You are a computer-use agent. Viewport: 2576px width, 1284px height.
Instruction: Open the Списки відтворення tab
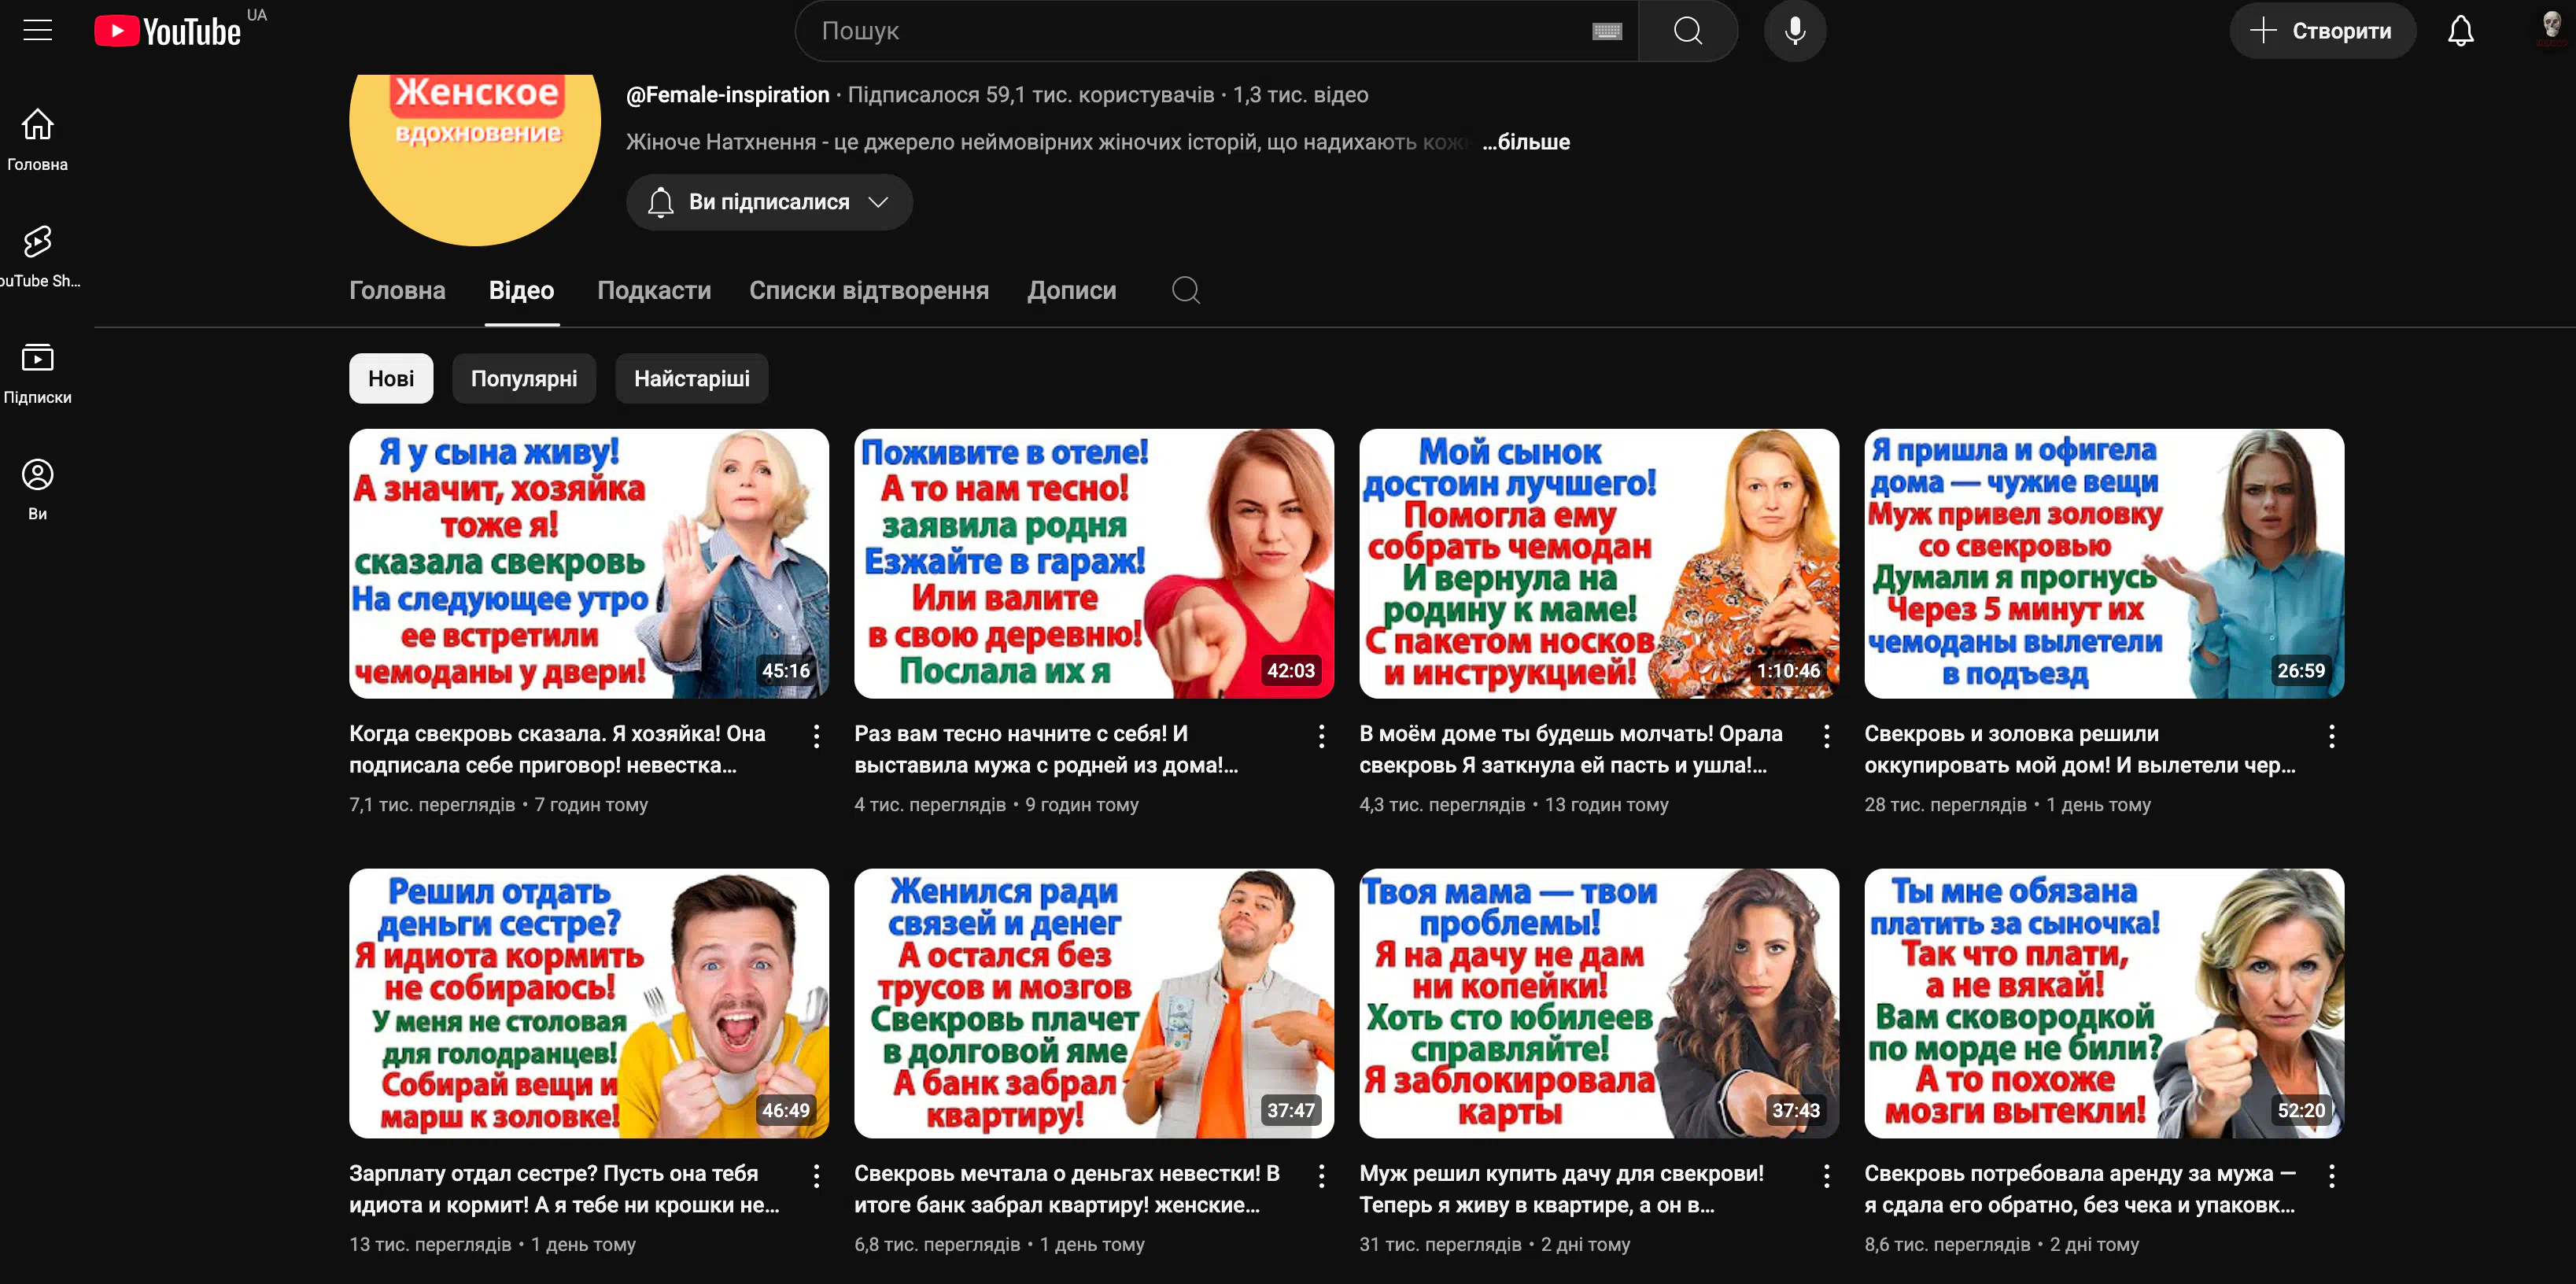tap(869, 290)
